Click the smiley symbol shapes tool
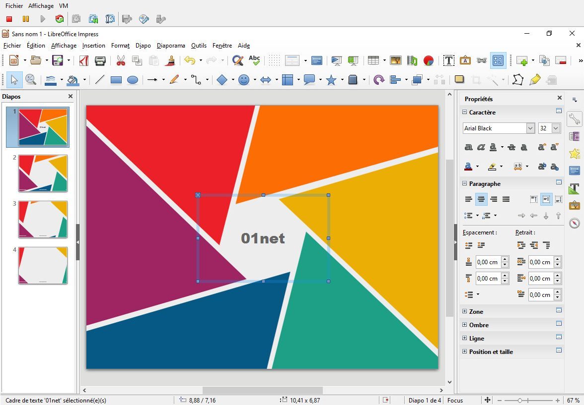584x405 pixels. point(243,80)
